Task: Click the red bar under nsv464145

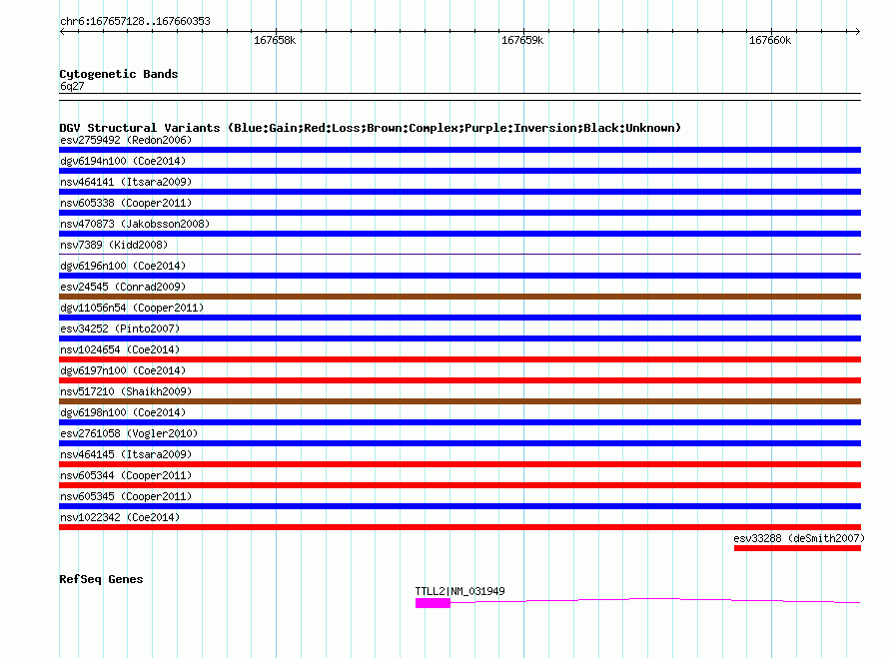Action: 459,464
